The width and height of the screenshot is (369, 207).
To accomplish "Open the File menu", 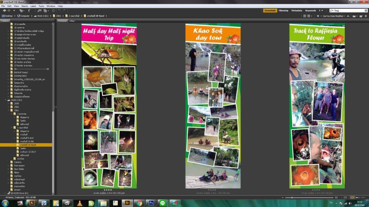I will tap(3, 6).
